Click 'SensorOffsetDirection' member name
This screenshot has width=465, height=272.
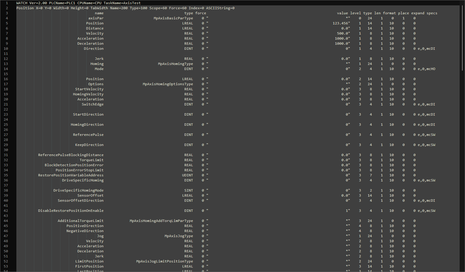click(81, 200)
